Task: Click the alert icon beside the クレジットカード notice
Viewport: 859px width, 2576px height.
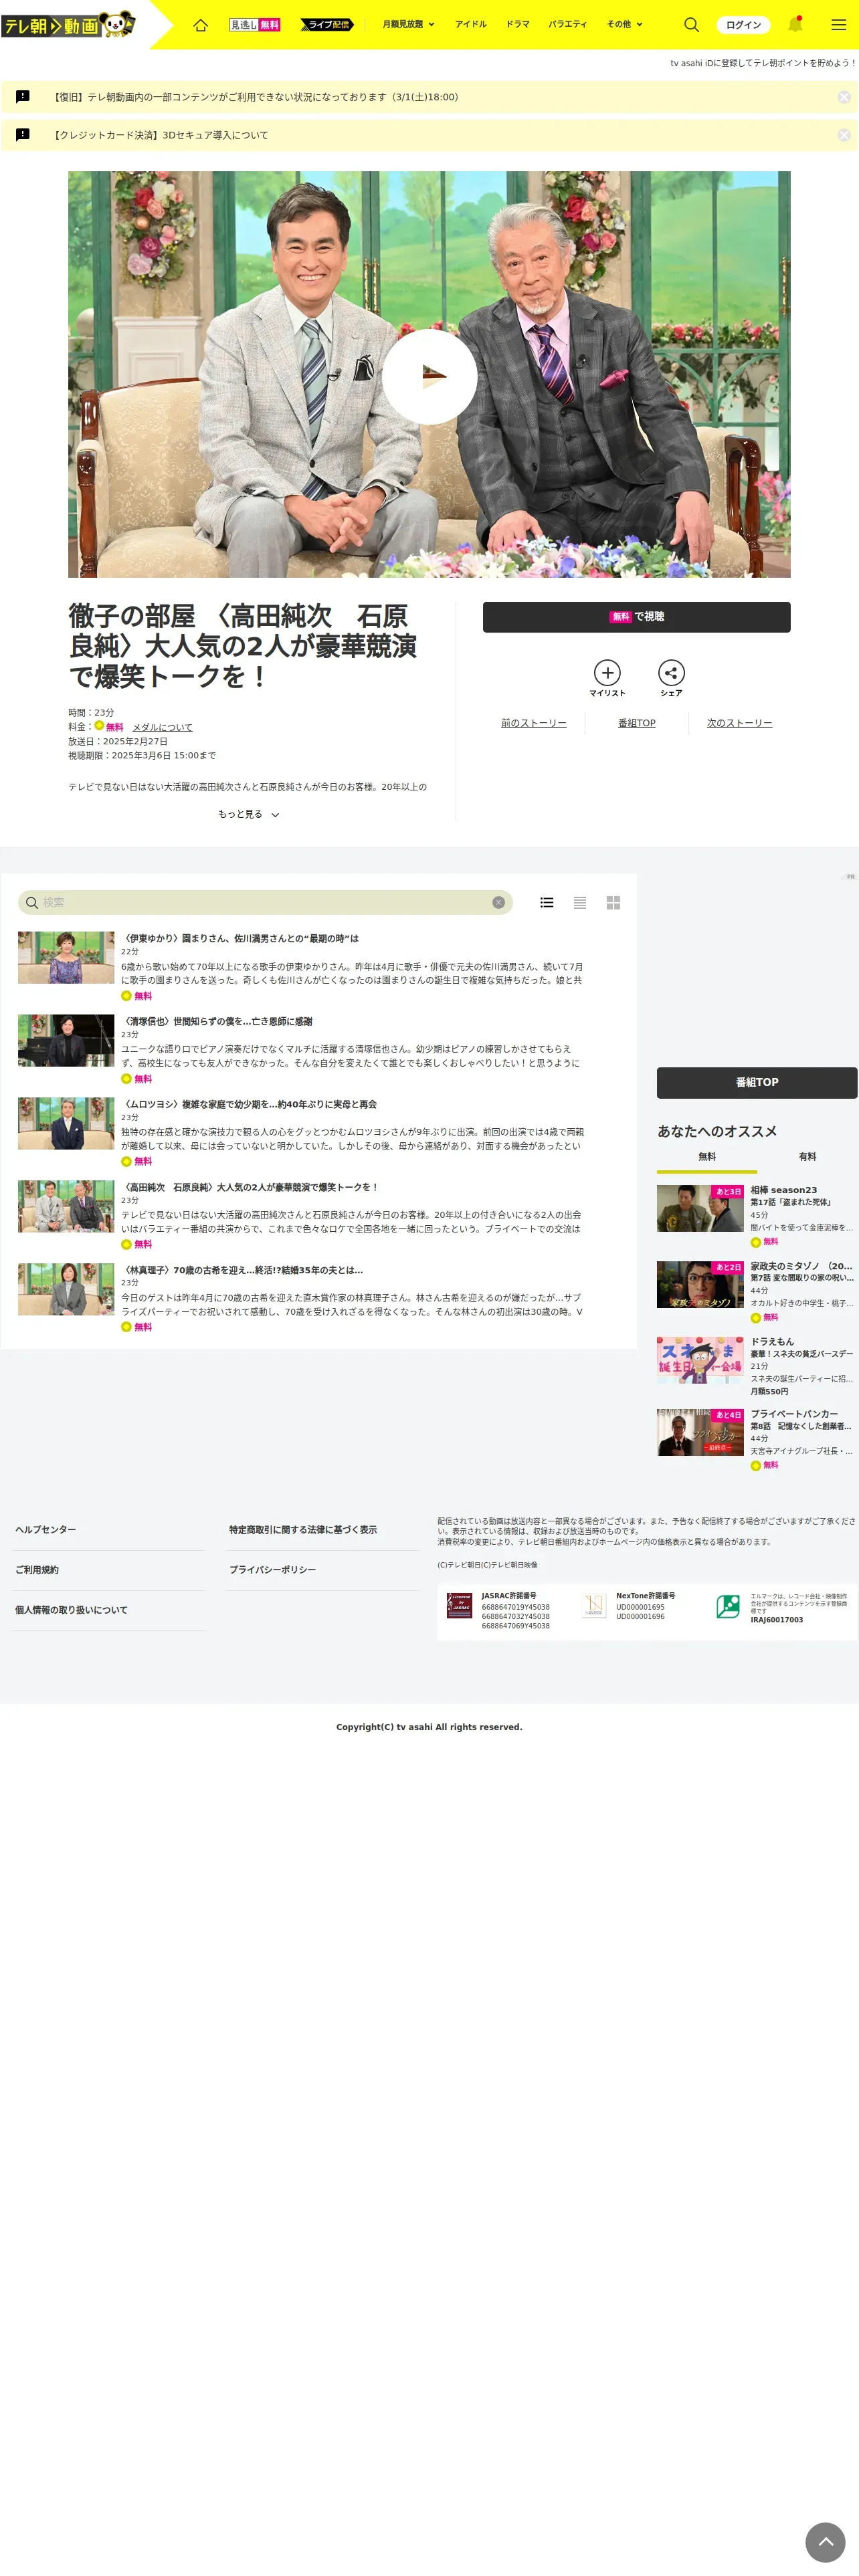Action: (x=23, y=135)
